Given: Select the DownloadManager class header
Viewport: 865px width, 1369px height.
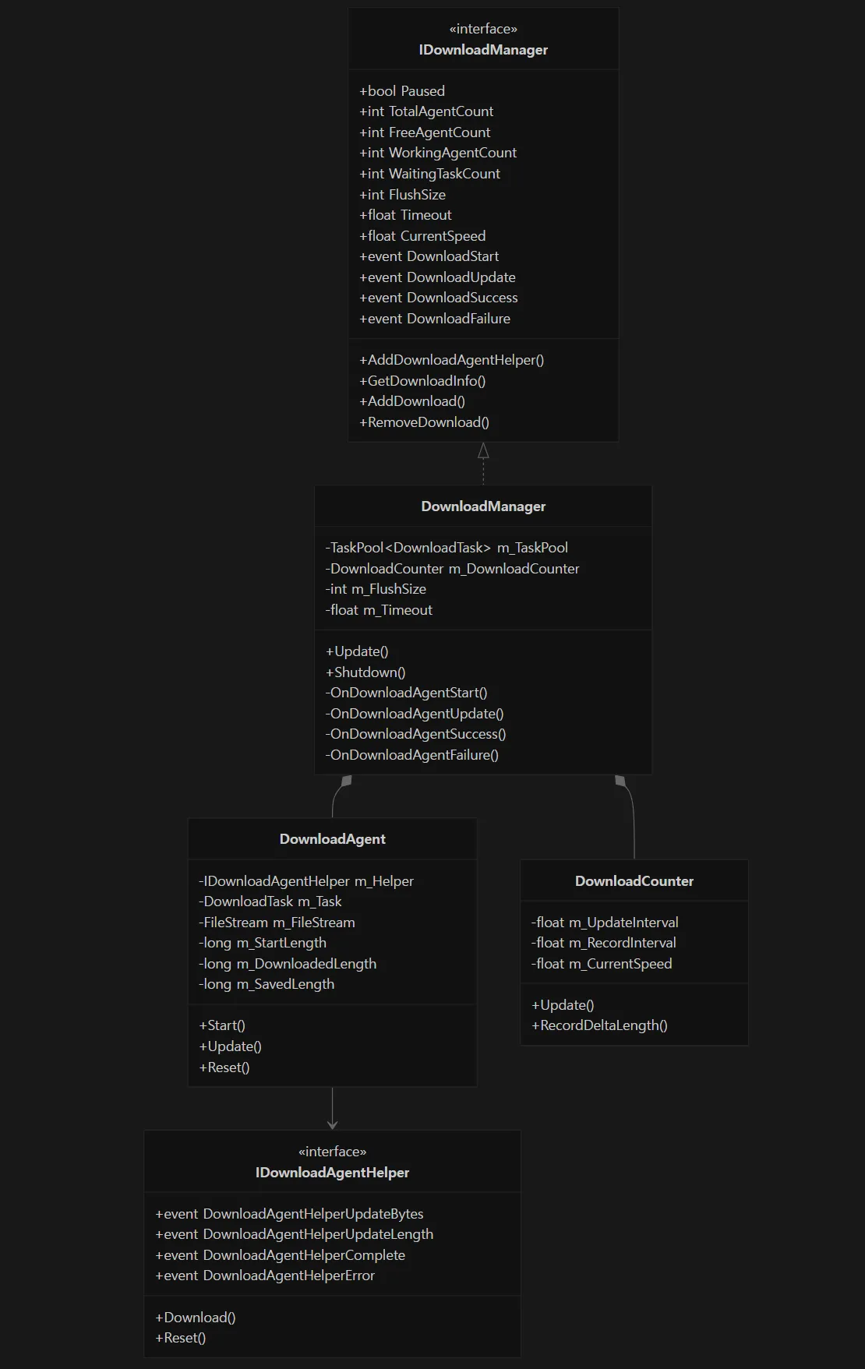Looking at the screenshot, I should (483, 506).
